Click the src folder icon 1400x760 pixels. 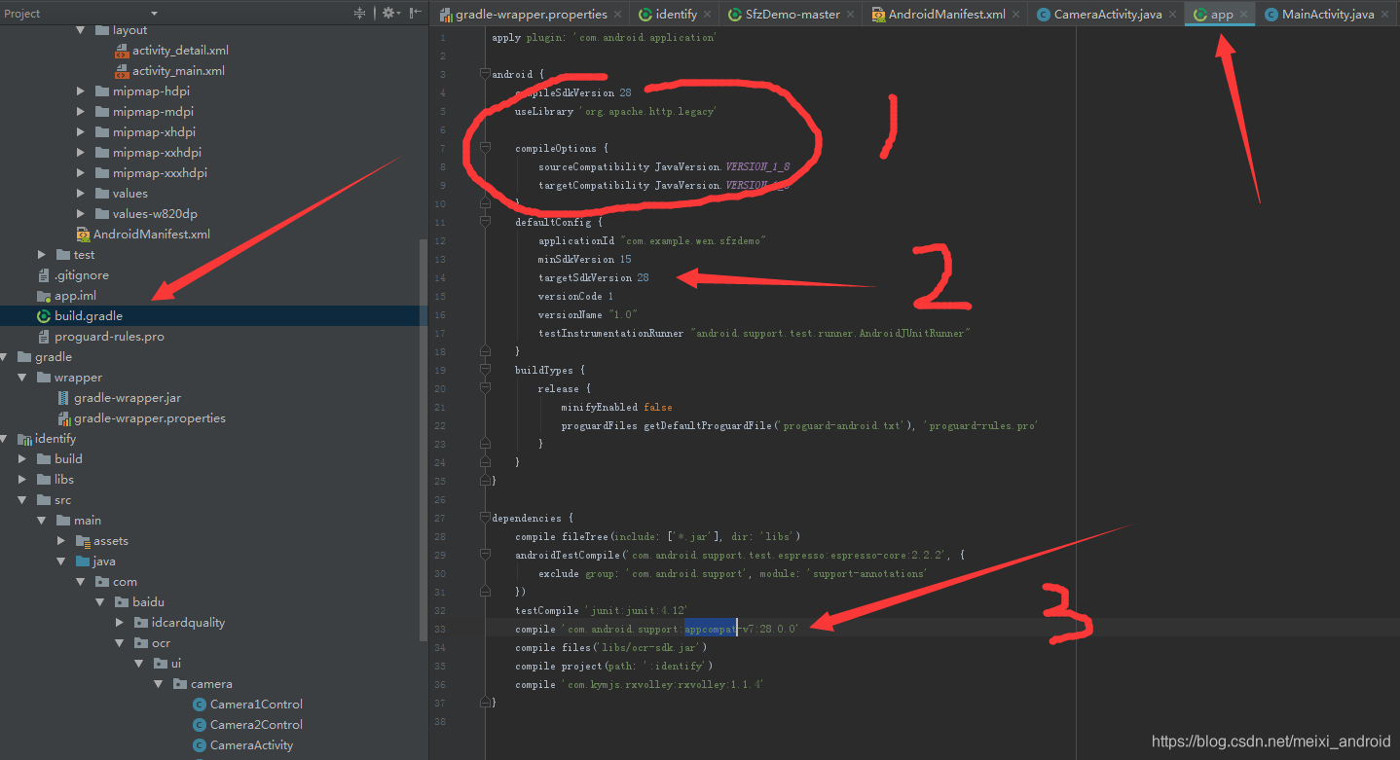(44, 500)
